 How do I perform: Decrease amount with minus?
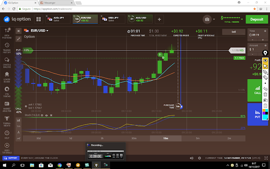[x=252, y=54]
